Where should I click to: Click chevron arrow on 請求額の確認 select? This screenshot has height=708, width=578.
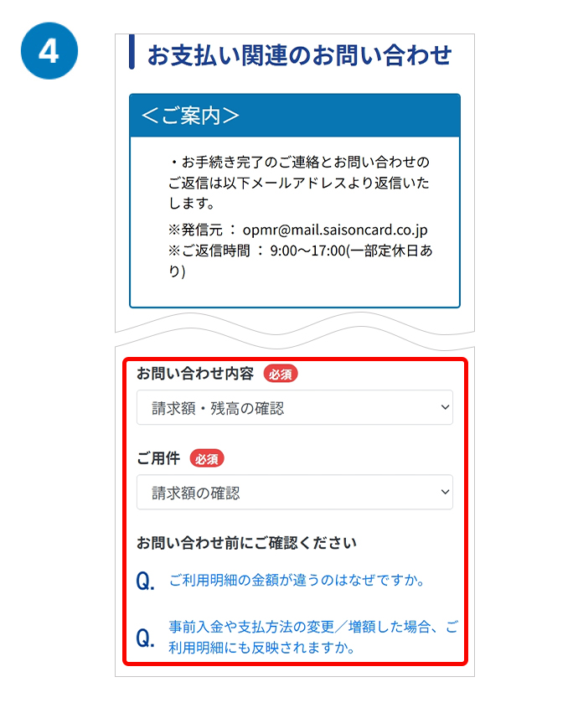click(x=445, y=492)
